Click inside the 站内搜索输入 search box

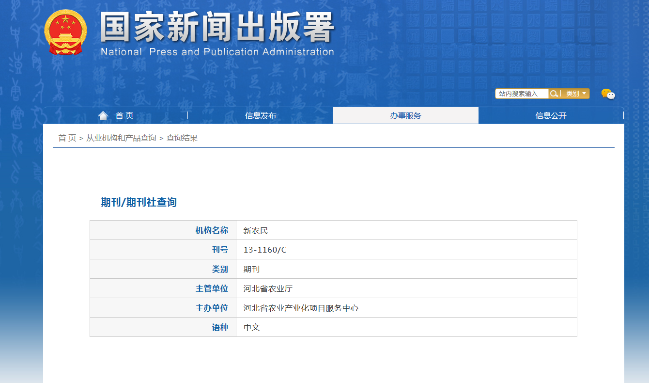[521, 94]
